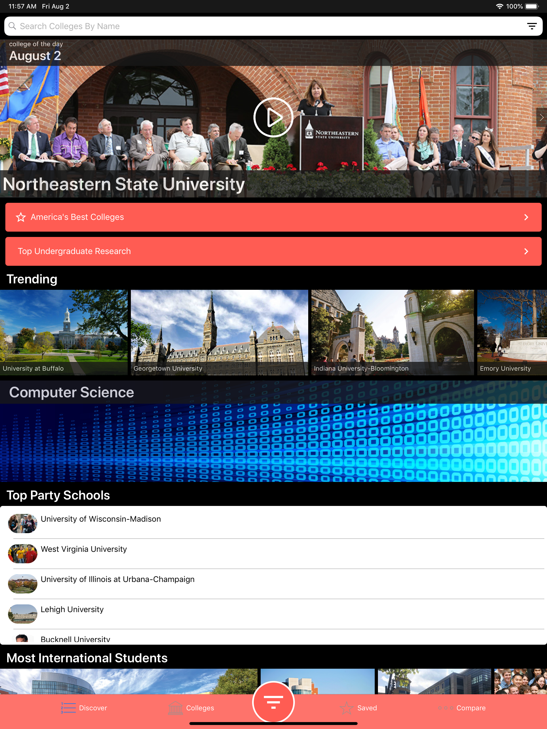Select Lehigh University row
The height and width of the screenshot is (729, 547).
[x=273, y=614]
